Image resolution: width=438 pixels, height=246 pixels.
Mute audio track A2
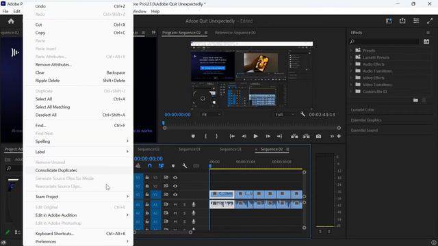175,213
